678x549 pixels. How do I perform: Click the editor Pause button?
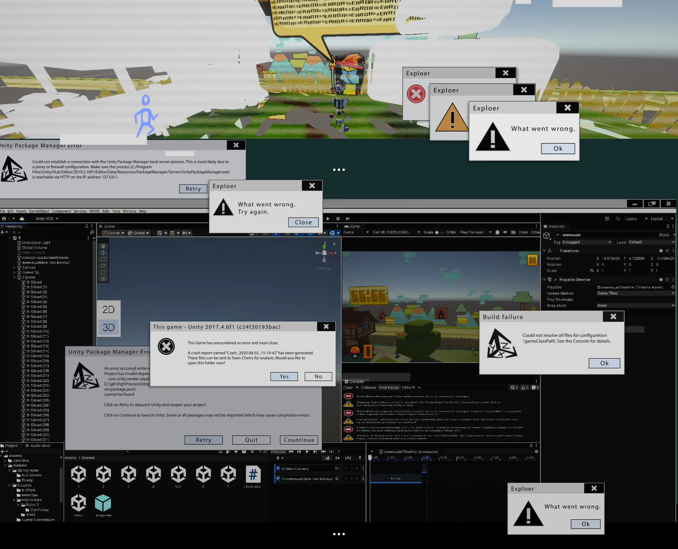tap(338, 219)
